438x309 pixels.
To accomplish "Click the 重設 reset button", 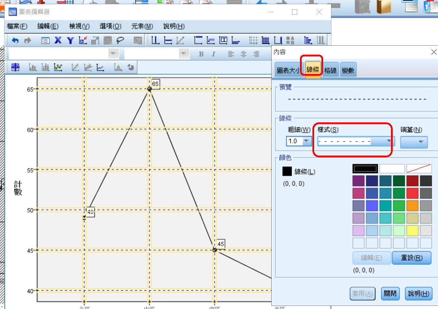I will click(411, 258).
